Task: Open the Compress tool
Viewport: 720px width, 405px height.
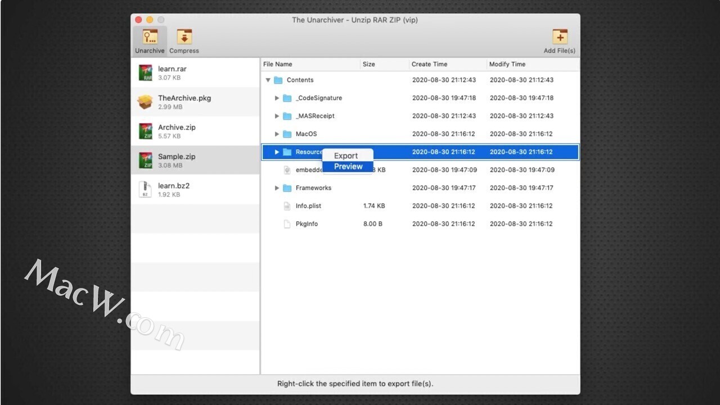Action: 184,41
